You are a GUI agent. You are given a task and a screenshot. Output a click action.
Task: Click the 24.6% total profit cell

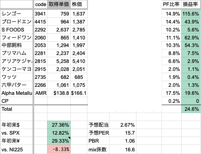pyautogui.click(x=191, y=109)
